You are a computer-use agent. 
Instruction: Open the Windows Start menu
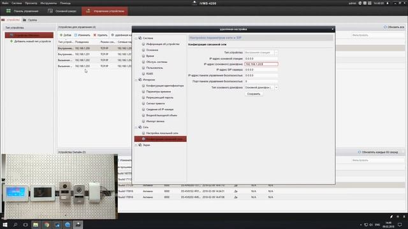click(5, 225)
